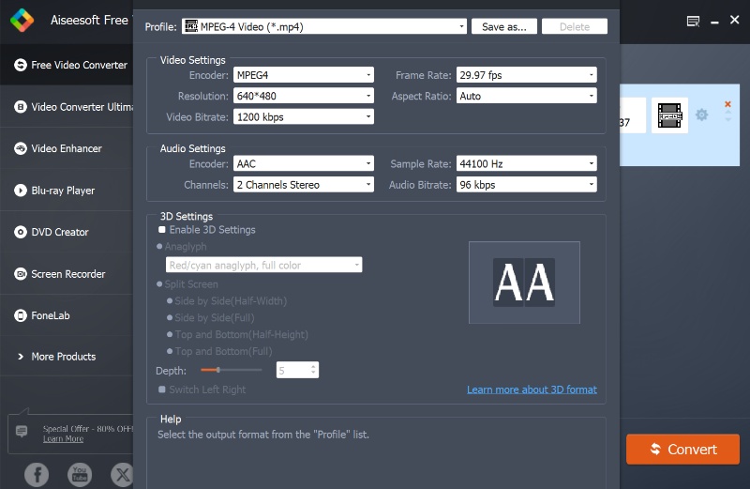Open the Video Bitrate dropdown

point(303,117)
